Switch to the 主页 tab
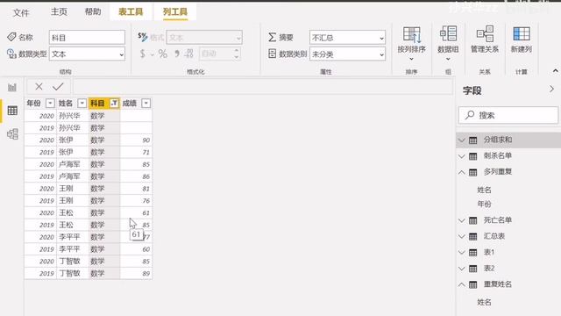 coord(59,11)
